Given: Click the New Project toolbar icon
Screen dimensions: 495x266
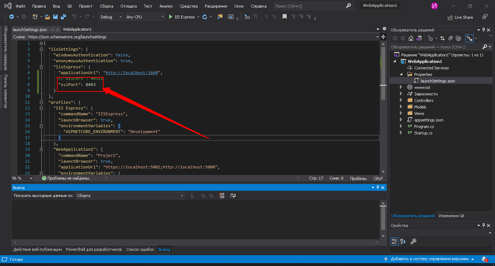Looking at the screenshot, I should pos(35,17).
